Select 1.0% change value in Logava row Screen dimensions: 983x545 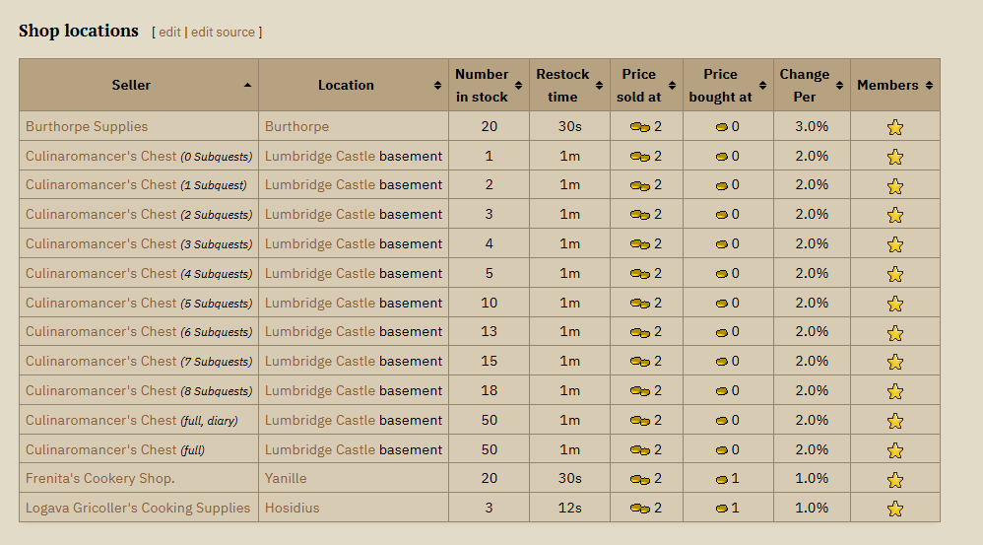tap(812, 508)
